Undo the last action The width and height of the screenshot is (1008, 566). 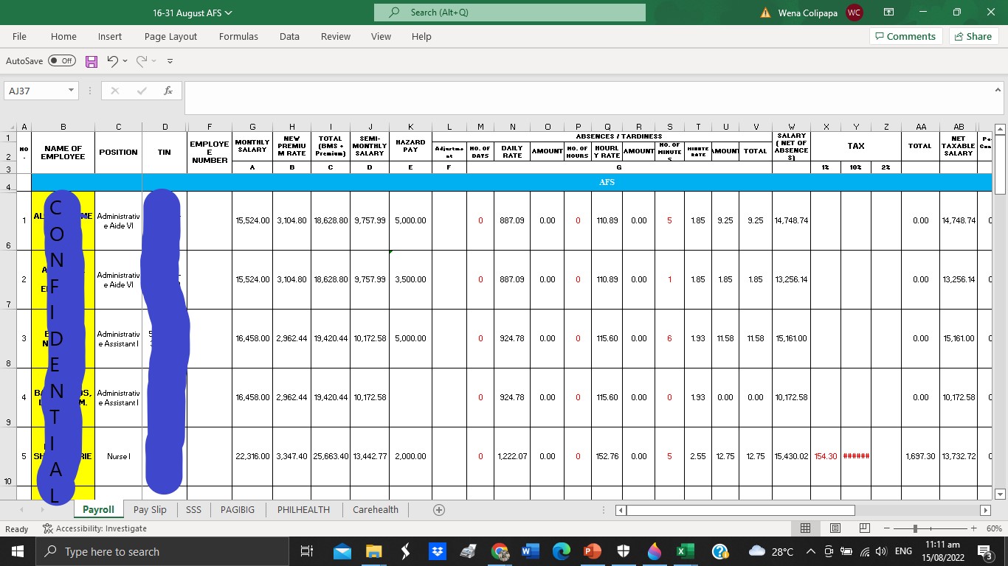(112, 61)
